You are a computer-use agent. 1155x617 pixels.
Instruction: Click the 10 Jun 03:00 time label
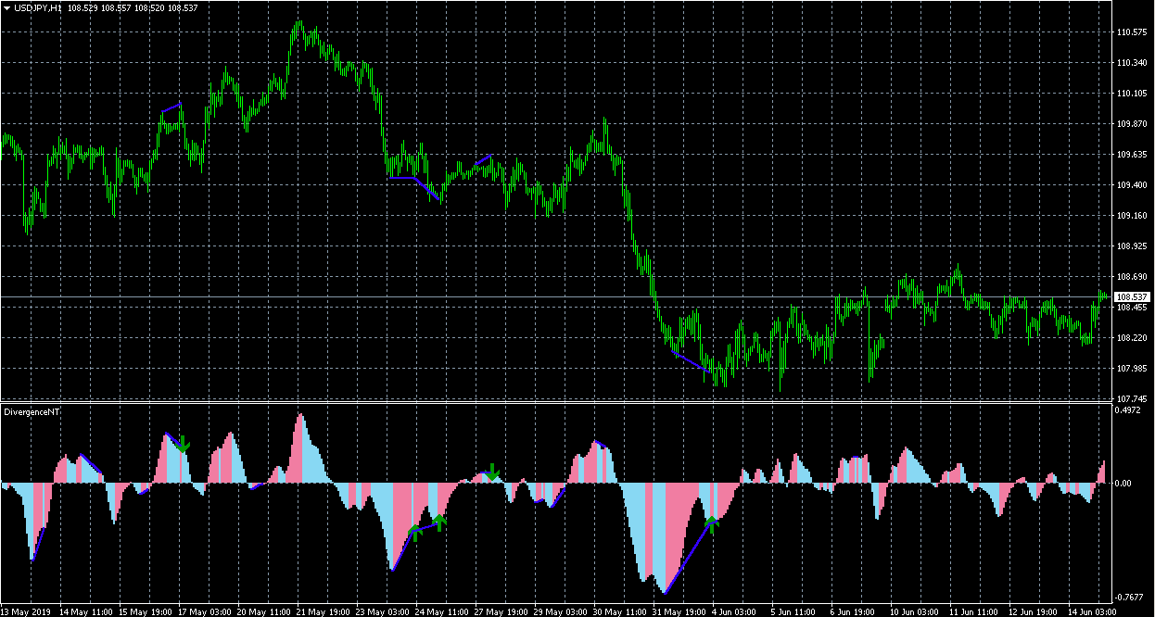click(x=916, y=611)
